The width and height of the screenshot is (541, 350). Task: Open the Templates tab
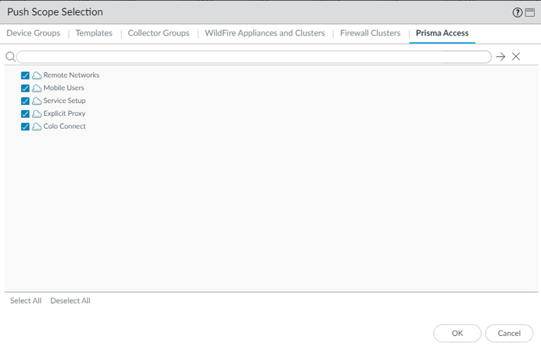(94, 33)
